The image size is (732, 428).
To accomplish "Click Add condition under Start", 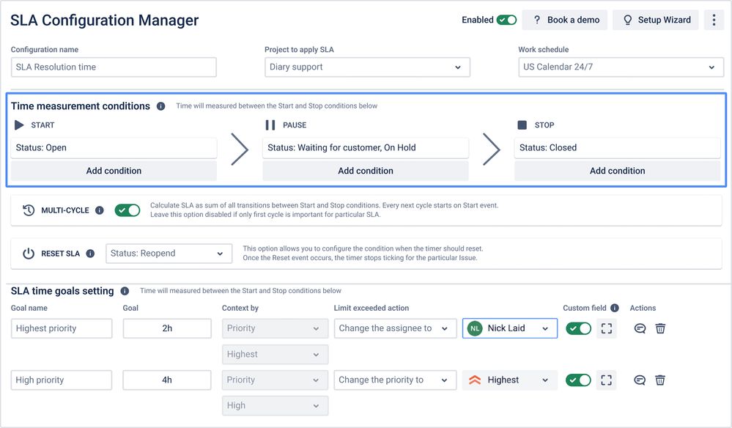I will pos(114,170).
